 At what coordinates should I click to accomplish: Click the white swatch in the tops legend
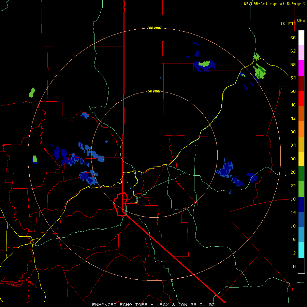(301, 38)
